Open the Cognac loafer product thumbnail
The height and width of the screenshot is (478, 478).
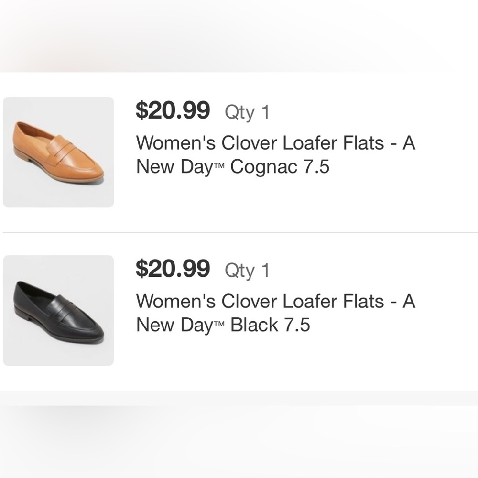point(58,152)
